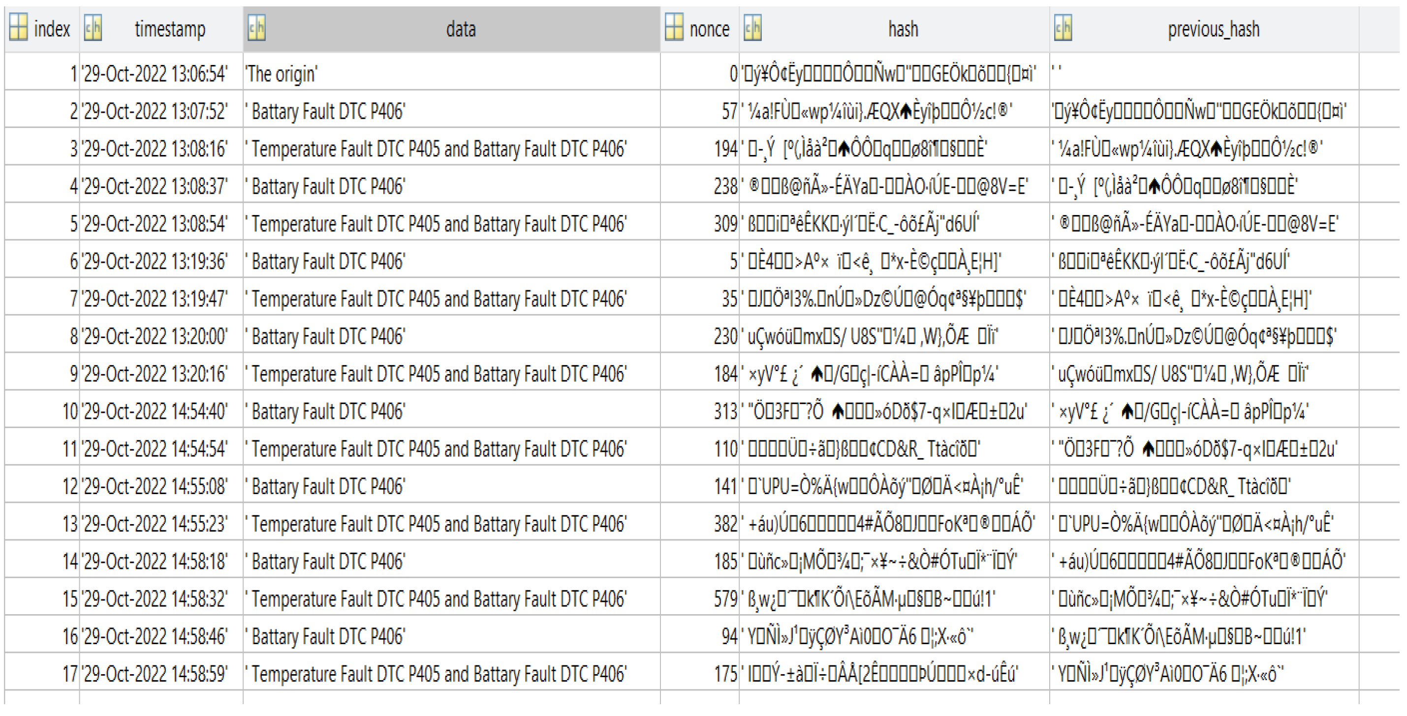Click the timestamp column char type icon

(93, 27)
